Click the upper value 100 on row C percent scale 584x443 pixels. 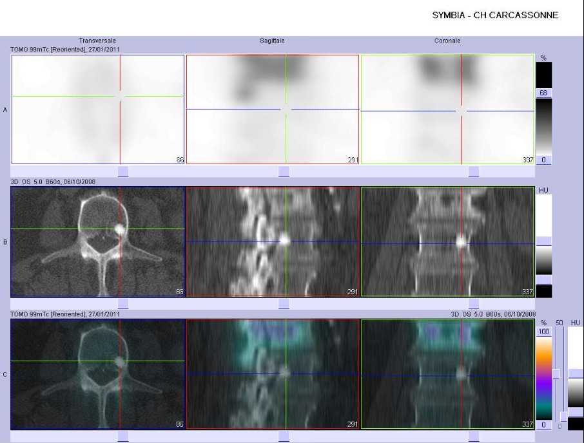tap(544, 332)
